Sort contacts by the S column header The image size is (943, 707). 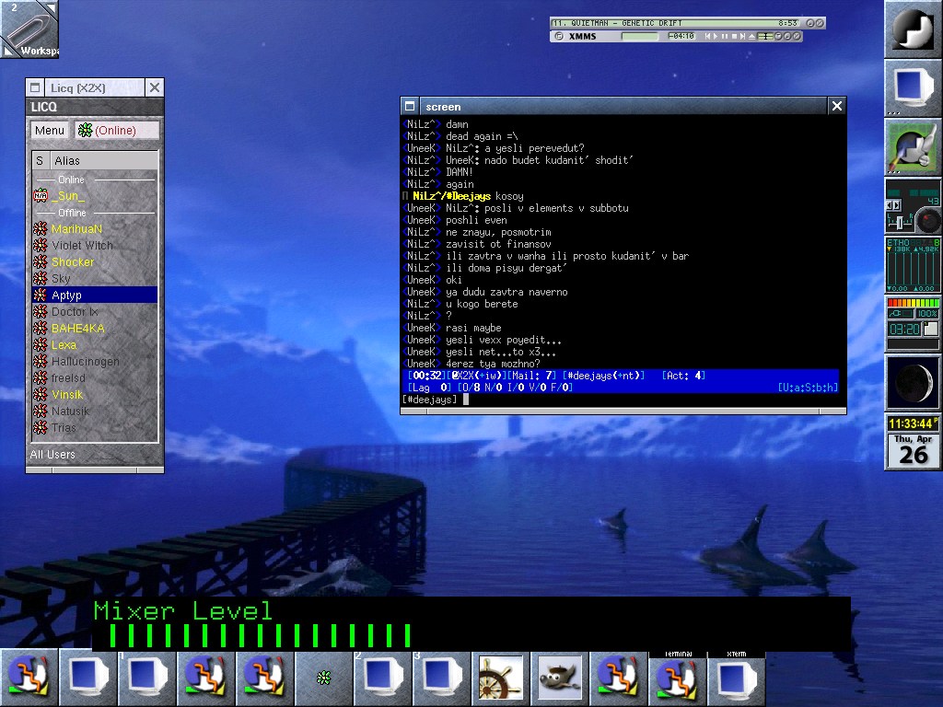coord(40,160)
